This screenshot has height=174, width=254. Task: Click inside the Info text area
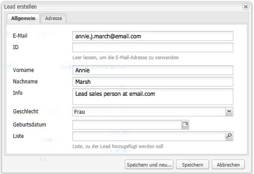pos(153,96)
